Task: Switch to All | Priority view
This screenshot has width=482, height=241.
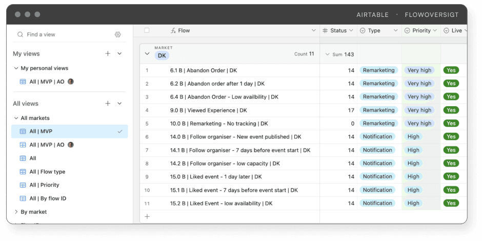Action: coord(69,185)
